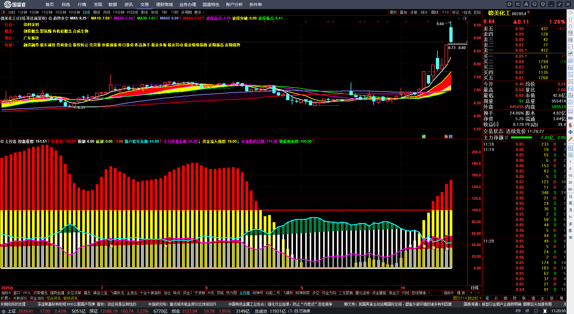Image resolution: width=574 pixels, height=314 pixels.
Task: Click the crosshair target icon in status bar
Action: coord(536,311)
